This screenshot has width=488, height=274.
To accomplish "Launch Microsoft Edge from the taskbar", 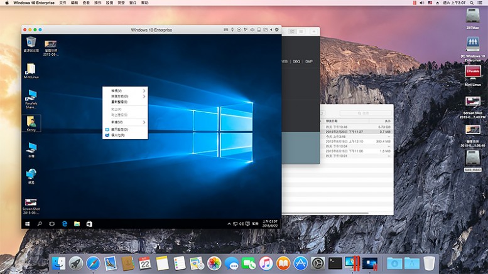I will tap(65, 224).
